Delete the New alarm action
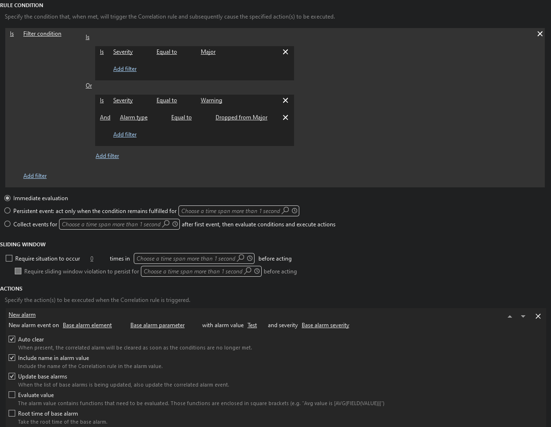Screen dimensions: 551x427 tap(538, 316)
